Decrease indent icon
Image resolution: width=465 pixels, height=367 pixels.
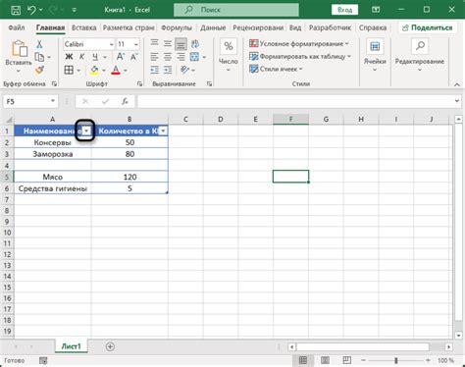154,70
